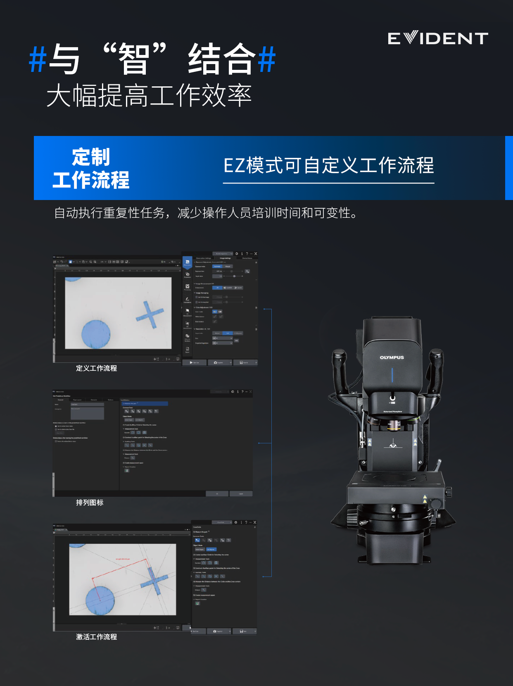The height and width of the screenshot is (686, 513).
Task: Enable second Image Averaging checkbox for snapshot
Action: pos(197,302)
